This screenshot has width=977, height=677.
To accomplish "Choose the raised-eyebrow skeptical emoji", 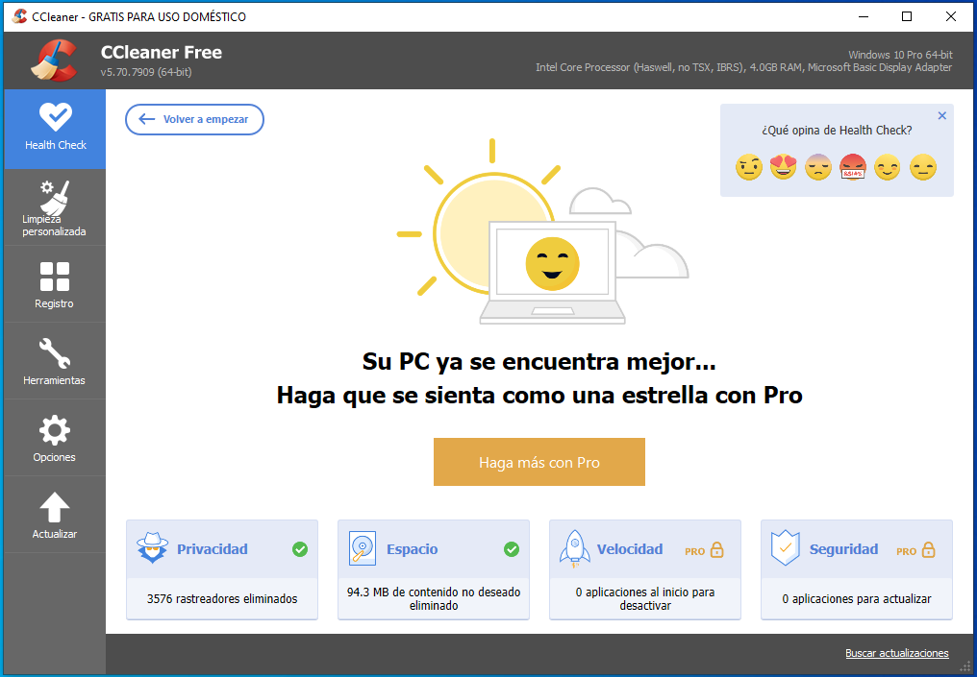I will pos(749,167).
